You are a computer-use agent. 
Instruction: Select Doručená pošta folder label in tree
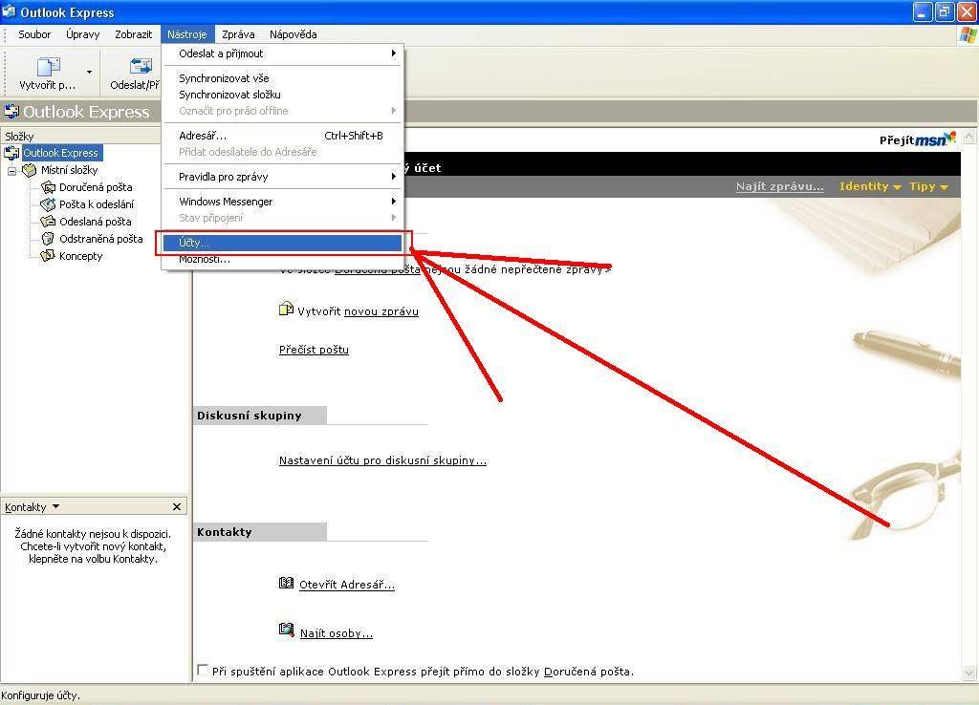pos(96,187)
